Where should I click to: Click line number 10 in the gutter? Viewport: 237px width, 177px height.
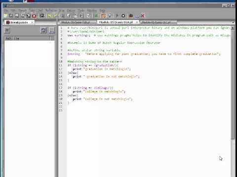tap(61, 61)
